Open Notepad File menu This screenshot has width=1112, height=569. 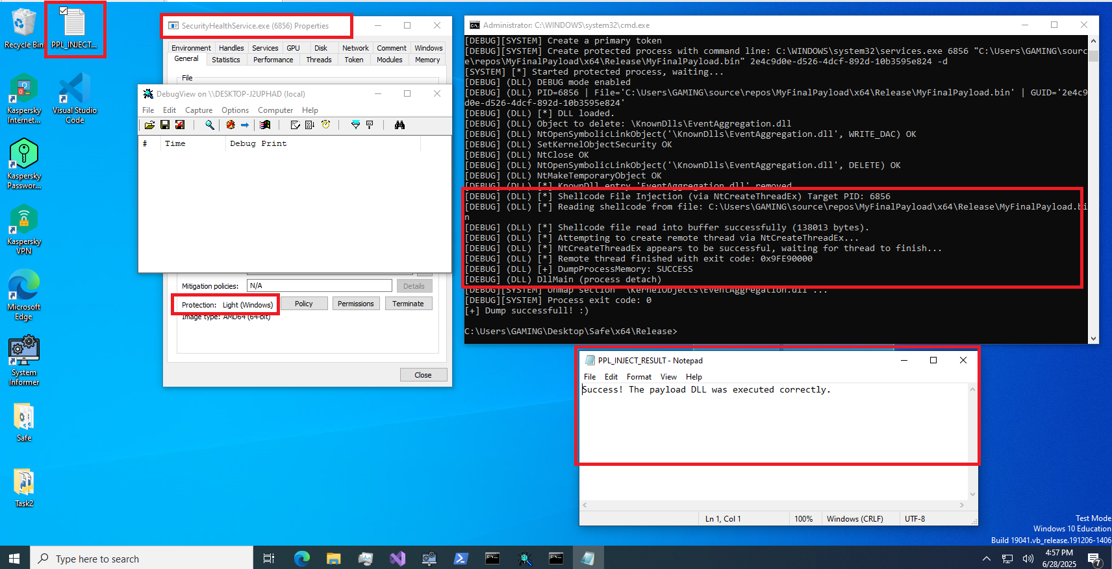coord(590,377)
